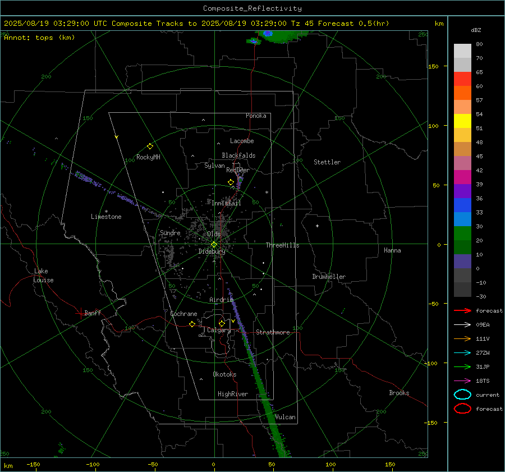Click the Cochrane label
Image resolution: width=505 pixels, height=472 pixels.
point(183,314)
